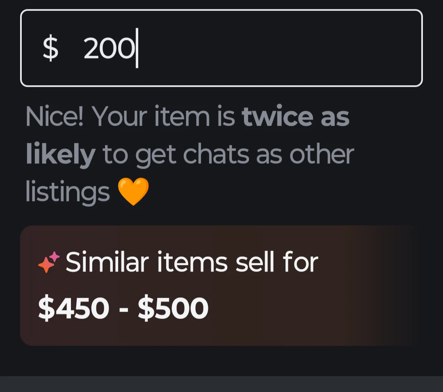The height and width of the screenshot is (392, 443).
Task: Click the "$450" lower suggested price
Action: (73, 308)
